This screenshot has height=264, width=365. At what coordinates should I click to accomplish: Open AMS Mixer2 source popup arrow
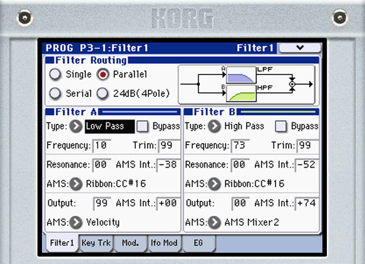(214, 222)
